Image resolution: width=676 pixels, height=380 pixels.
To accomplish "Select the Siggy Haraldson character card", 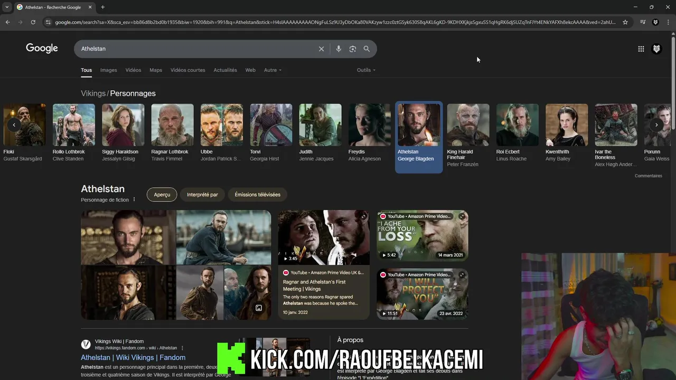I will (123, 133).
